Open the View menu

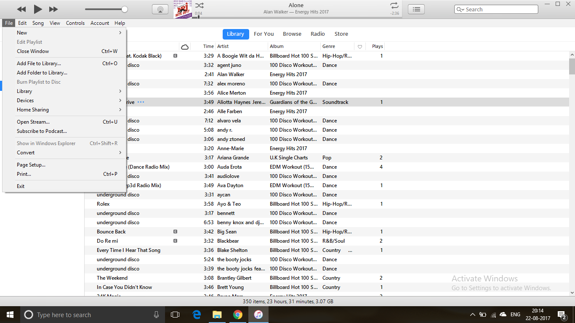(x=55, y=23)
